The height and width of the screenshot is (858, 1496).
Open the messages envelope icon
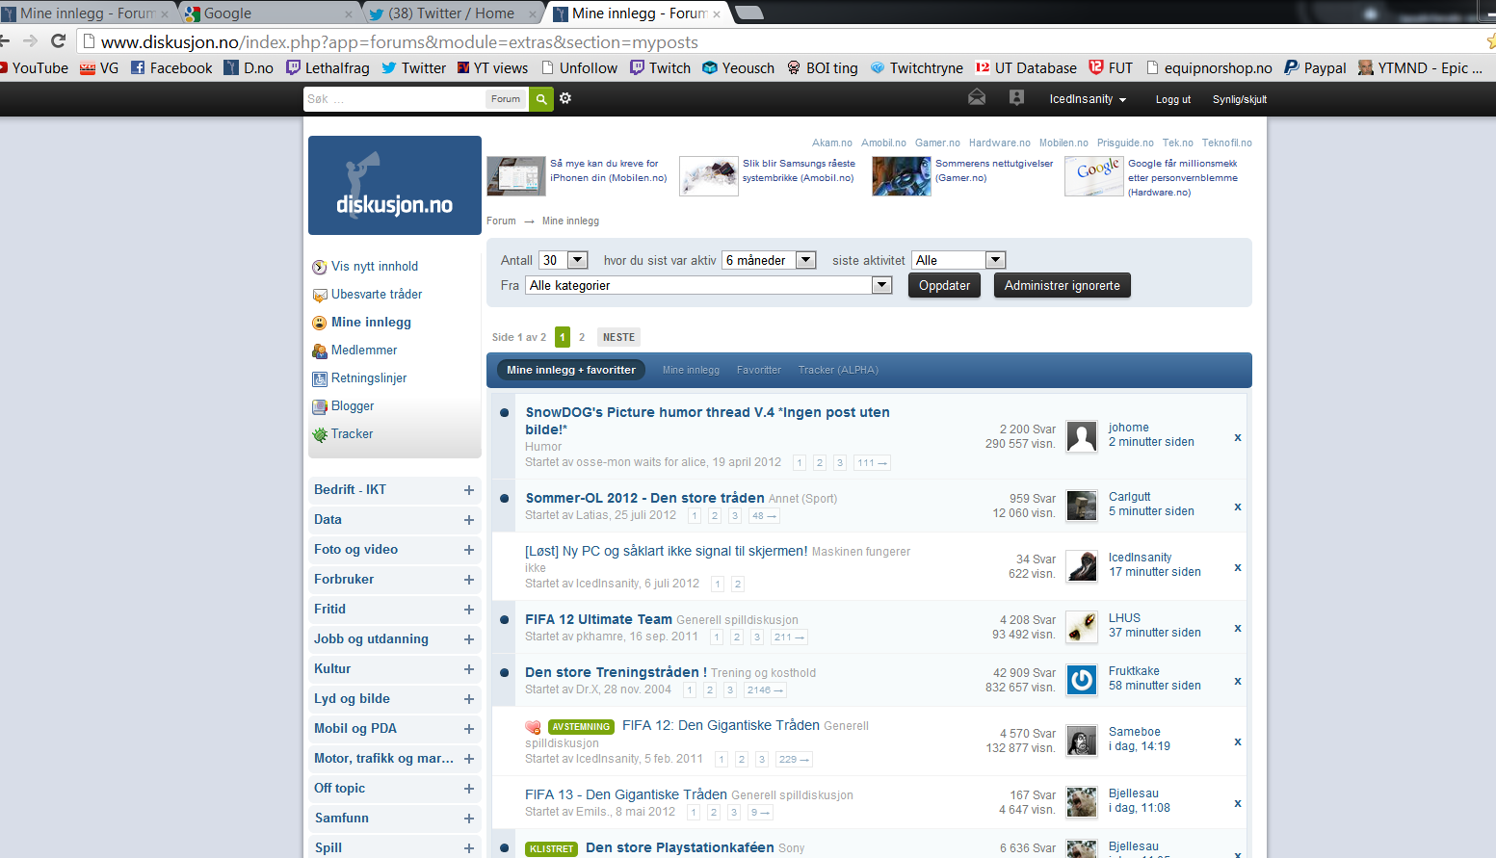(x=977, y=97)
